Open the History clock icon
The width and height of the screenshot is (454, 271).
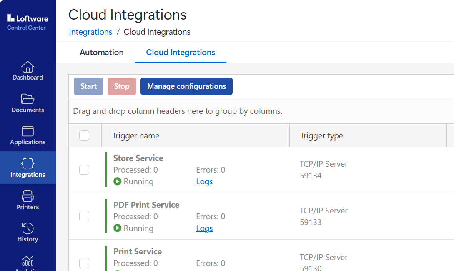tap(28, 228)
